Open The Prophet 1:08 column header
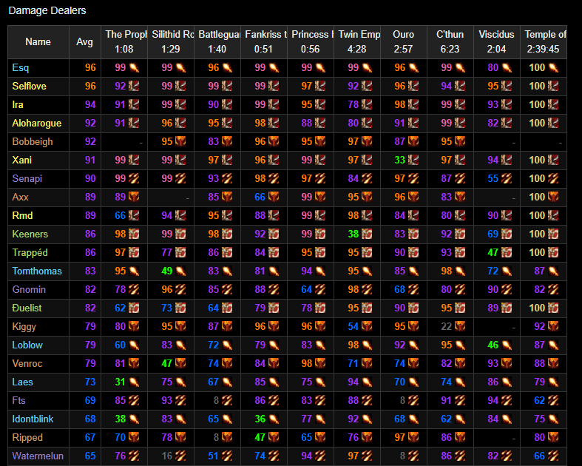Screen dimensions: 582x466 click(124, 42)
